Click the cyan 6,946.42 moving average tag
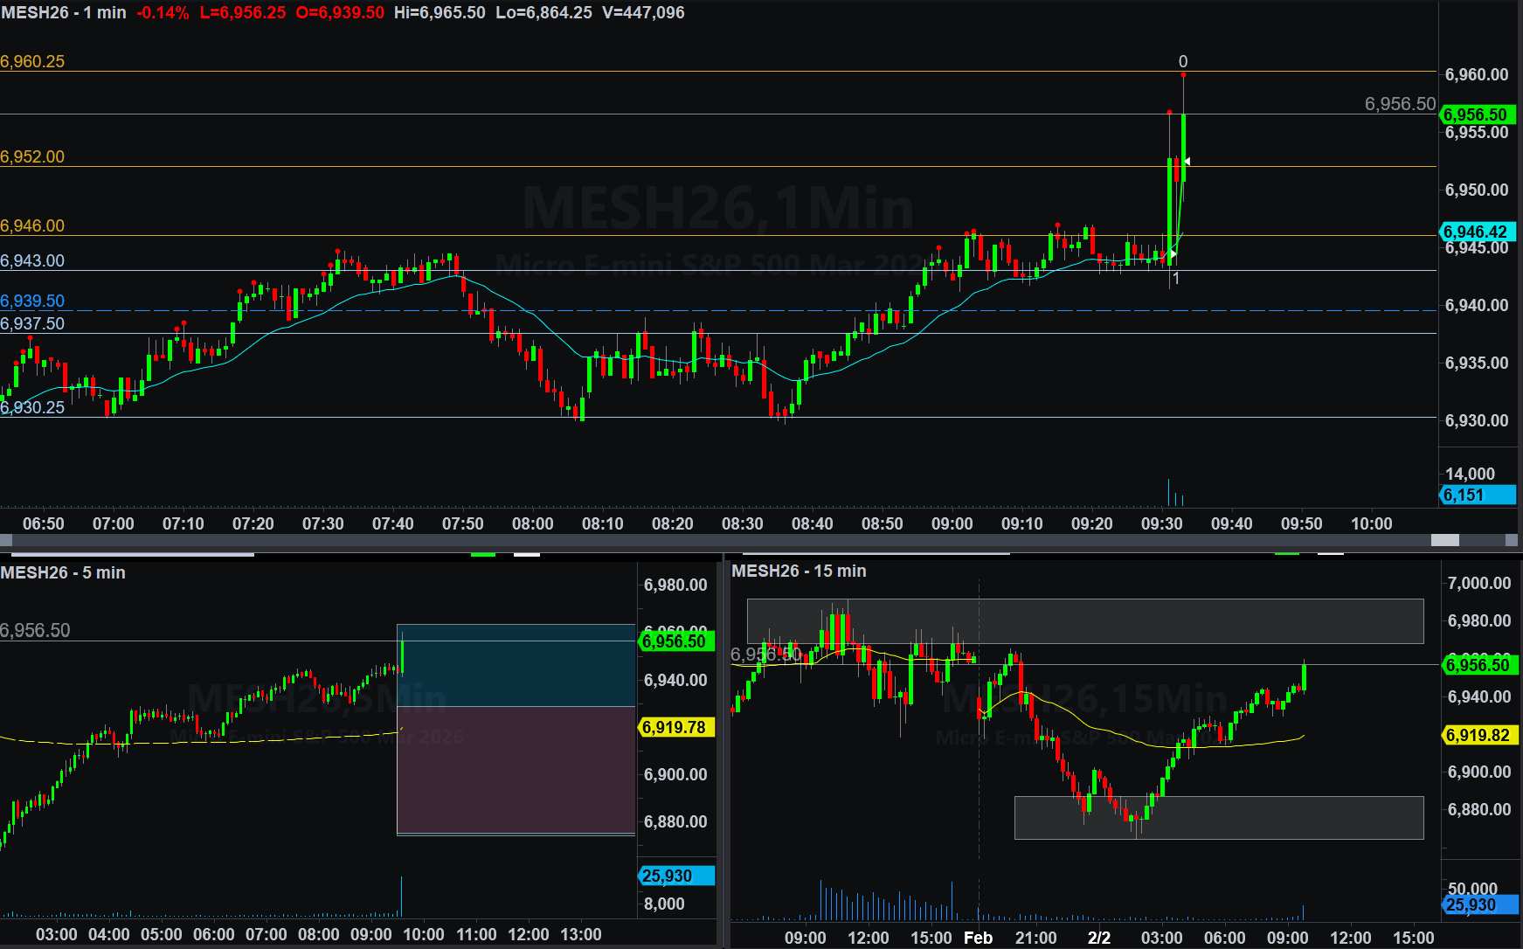Viewport: 1523px width, 949px height. pos(1476,232)
